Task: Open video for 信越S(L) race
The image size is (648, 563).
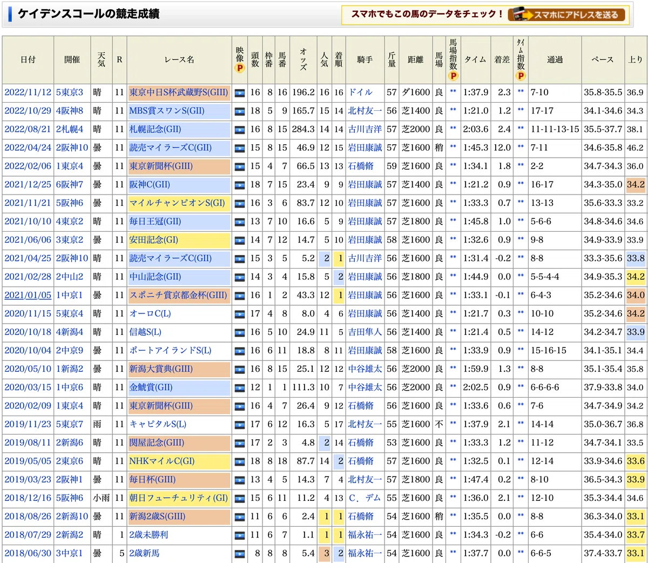Action: pos(240,332)
